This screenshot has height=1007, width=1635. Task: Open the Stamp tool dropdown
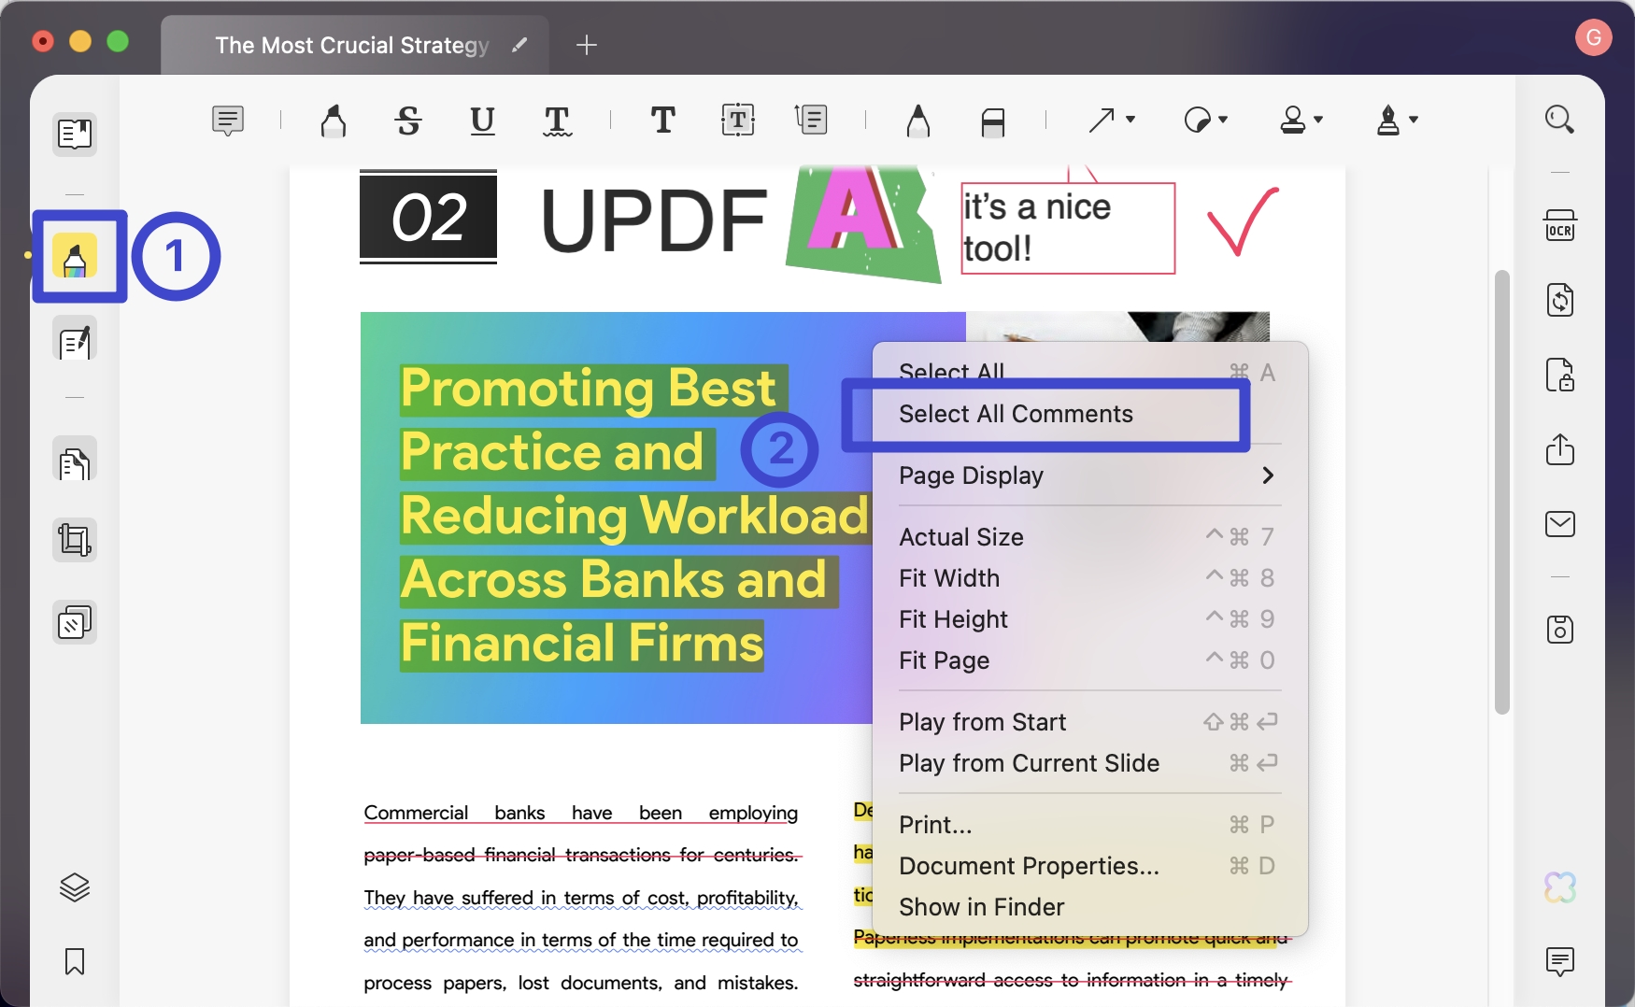click(1301, 121)
